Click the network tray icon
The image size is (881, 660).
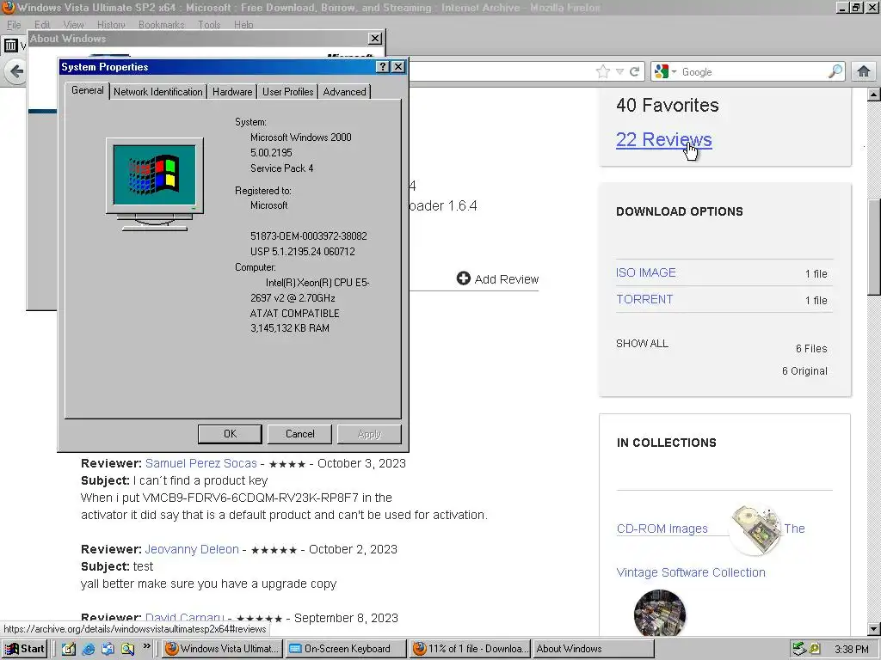pos(799,649)
